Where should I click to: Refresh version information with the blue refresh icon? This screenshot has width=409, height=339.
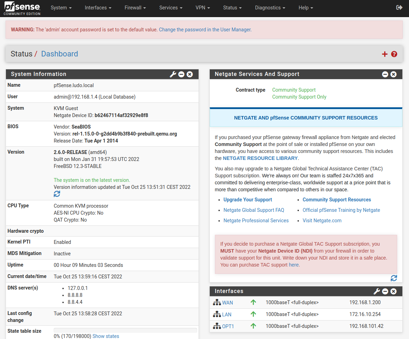point(57,194)
